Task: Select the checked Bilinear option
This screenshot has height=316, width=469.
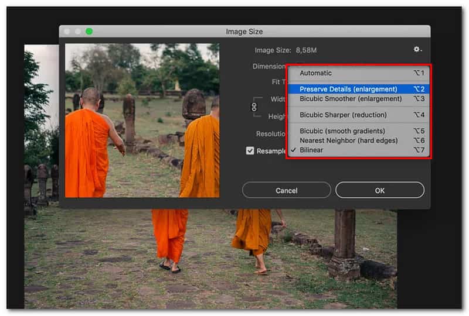Action: pyautogui.click(x=358, y=150)
